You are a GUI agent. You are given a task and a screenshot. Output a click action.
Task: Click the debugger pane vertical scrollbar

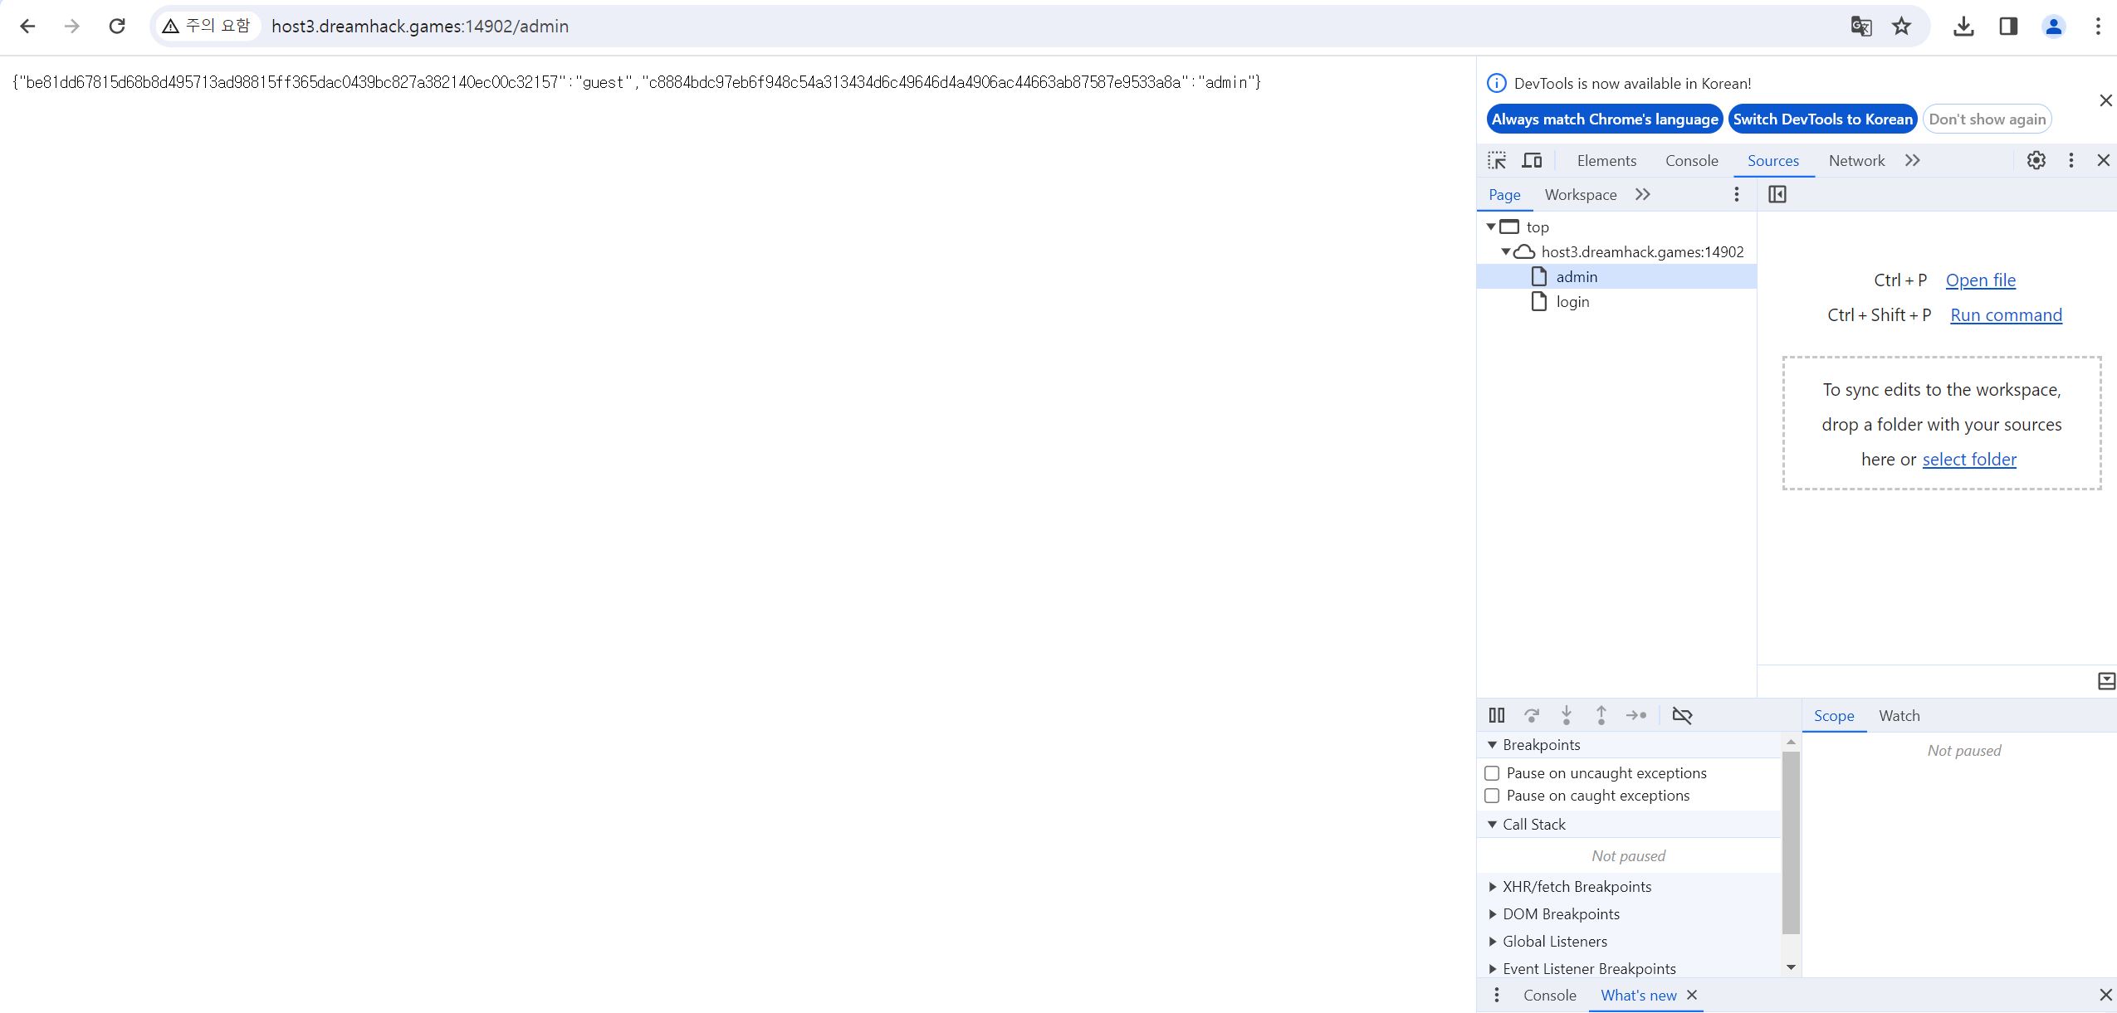[1791, 842]
